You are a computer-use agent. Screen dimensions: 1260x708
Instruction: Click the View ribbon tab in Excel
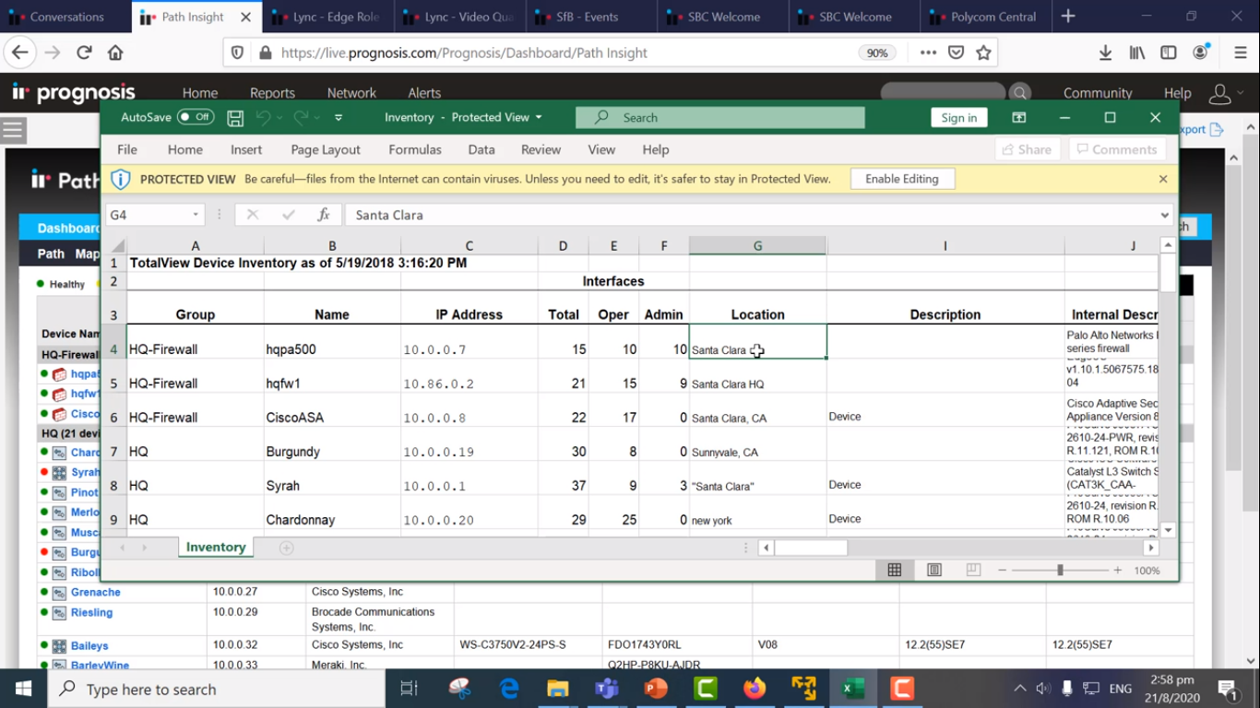click(601, 149)
